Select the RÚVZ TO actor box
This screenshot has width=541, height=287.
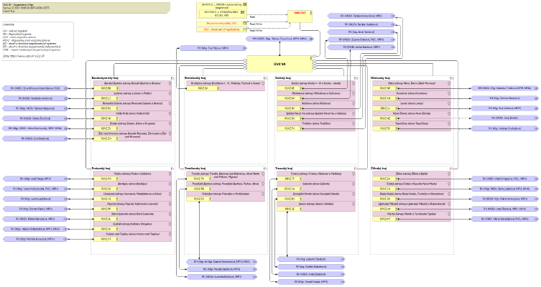click(385, 128)
